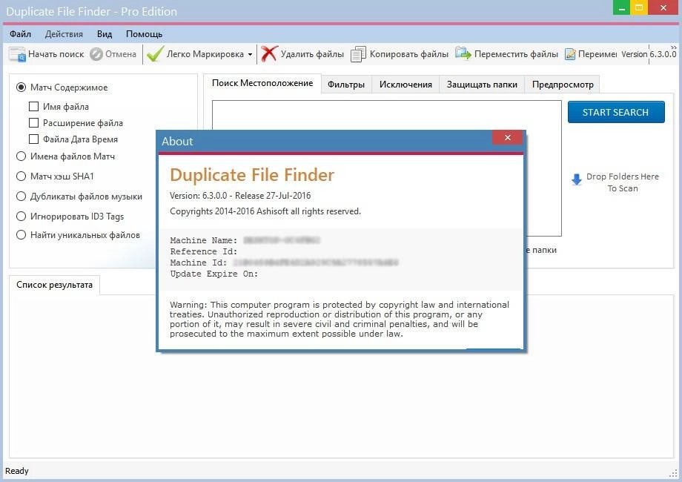The width and height of the screenshot is (682, 482).
Task: Open the Легко Маркировка dropdown arrow
Action: (x=250, y=54)
